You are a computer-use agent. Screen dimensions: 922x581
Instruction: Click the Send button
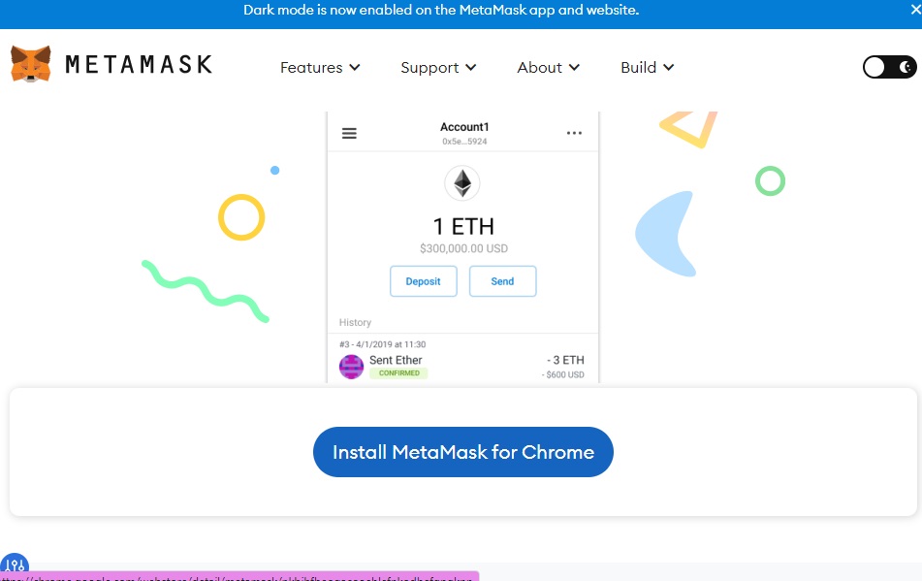tap(503, 281)
